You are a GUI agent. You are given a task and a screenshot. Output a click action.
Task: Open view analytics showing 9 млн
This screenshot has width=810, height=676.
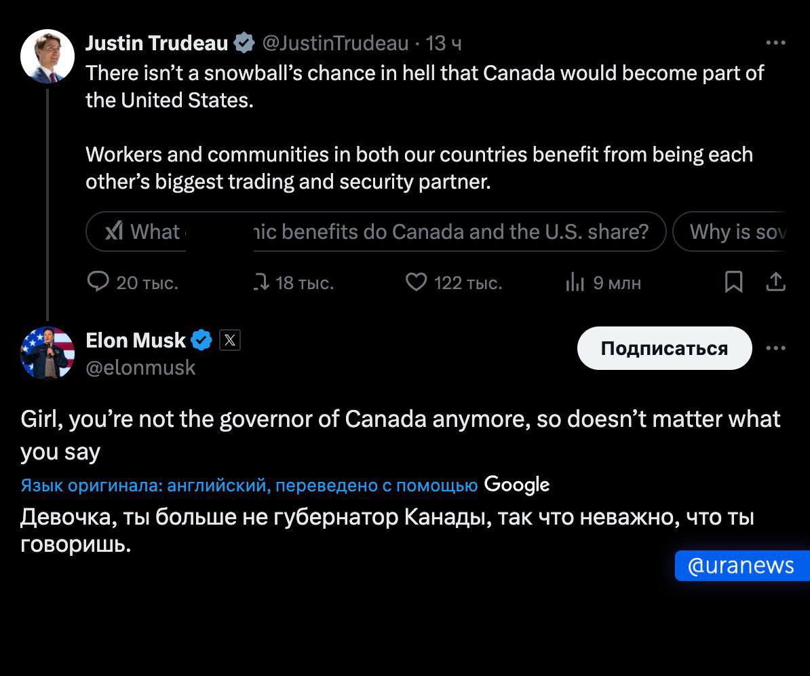point(575,282)
